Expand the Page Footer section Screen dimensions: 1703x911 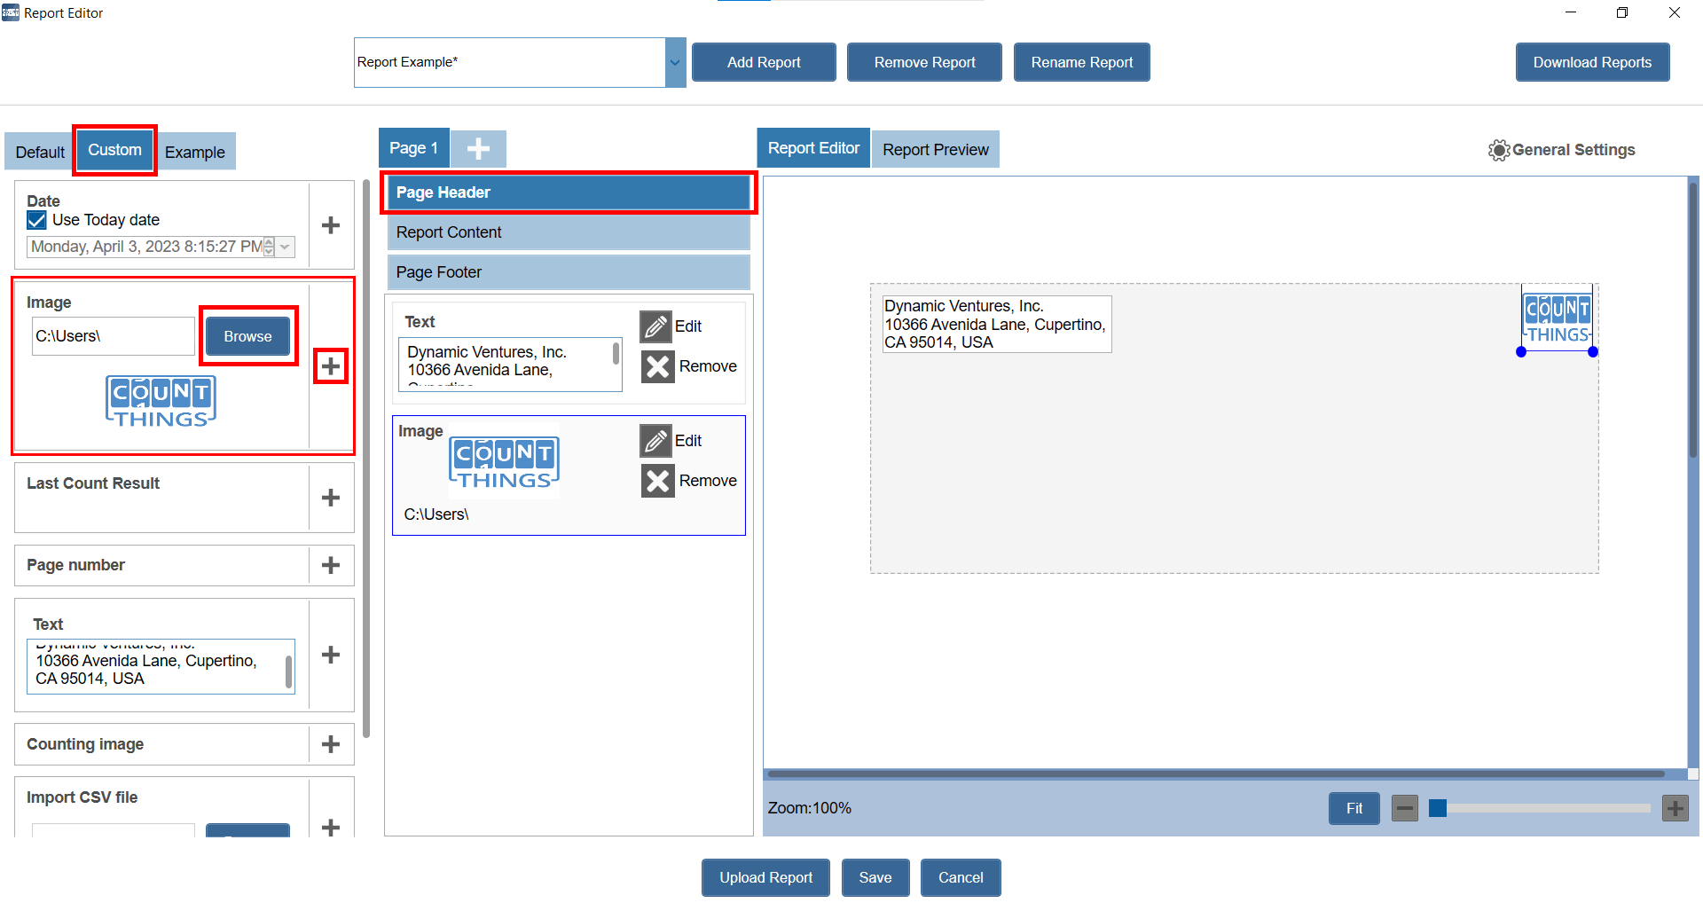pyautogui.click(x=568, y=272)
